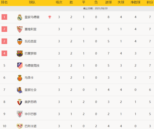
Task: Click the Osasuna club crest
Action: (x=20, y=102)
